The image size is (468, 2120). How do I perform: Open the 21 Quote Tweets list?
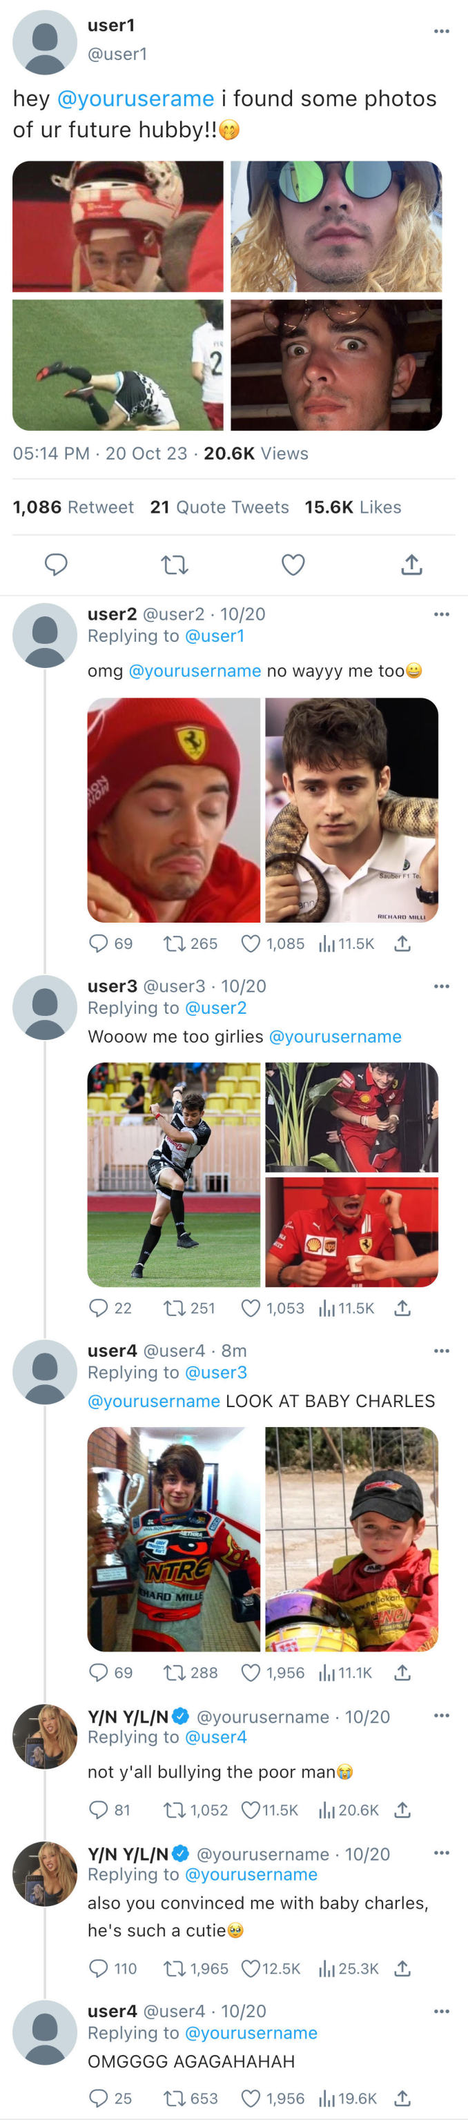220,507
